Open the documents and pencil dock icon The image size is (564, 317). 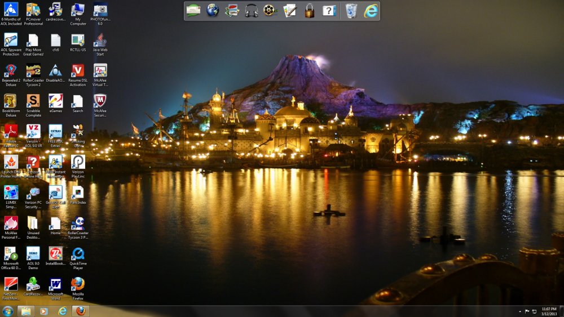point(289,10)
